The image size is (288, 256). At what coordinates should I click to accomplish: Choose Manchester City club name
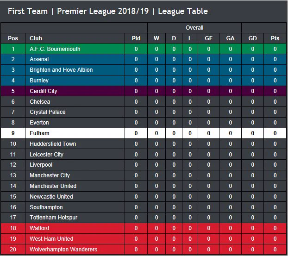pyautogui.click(x=50, y=175)
